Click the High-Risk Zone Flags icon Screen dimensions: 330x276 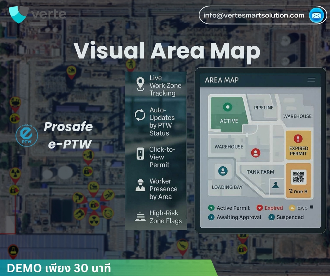140,216
